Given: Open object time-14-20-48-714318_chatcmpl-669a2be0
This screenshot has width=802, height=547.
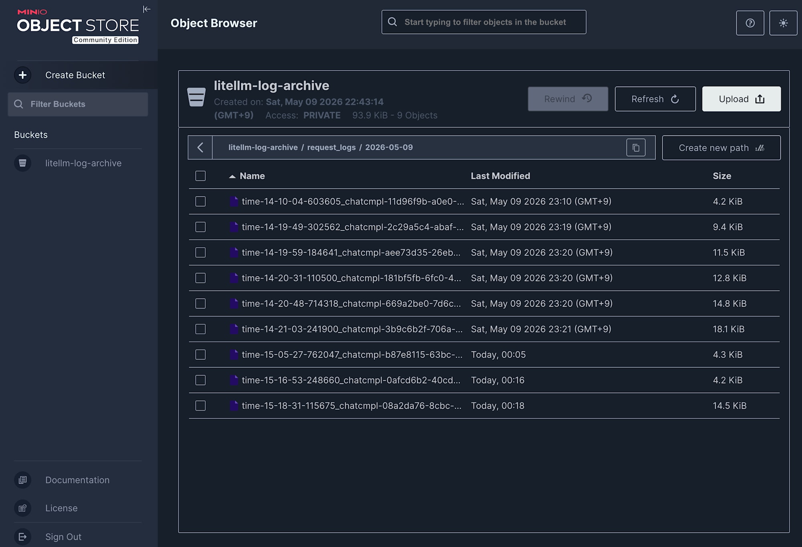Looking at the screenshot, I should 351,304.
